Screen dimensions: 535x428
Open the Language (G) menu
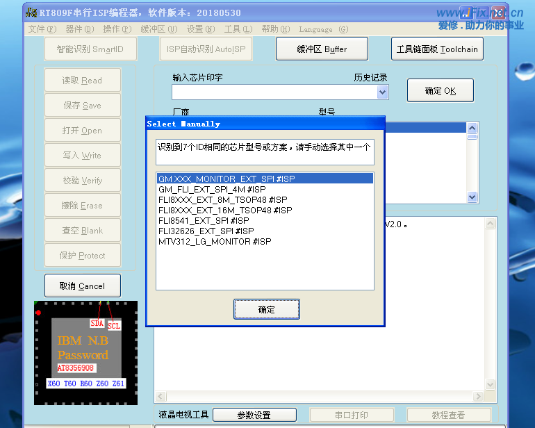(323, 29)
